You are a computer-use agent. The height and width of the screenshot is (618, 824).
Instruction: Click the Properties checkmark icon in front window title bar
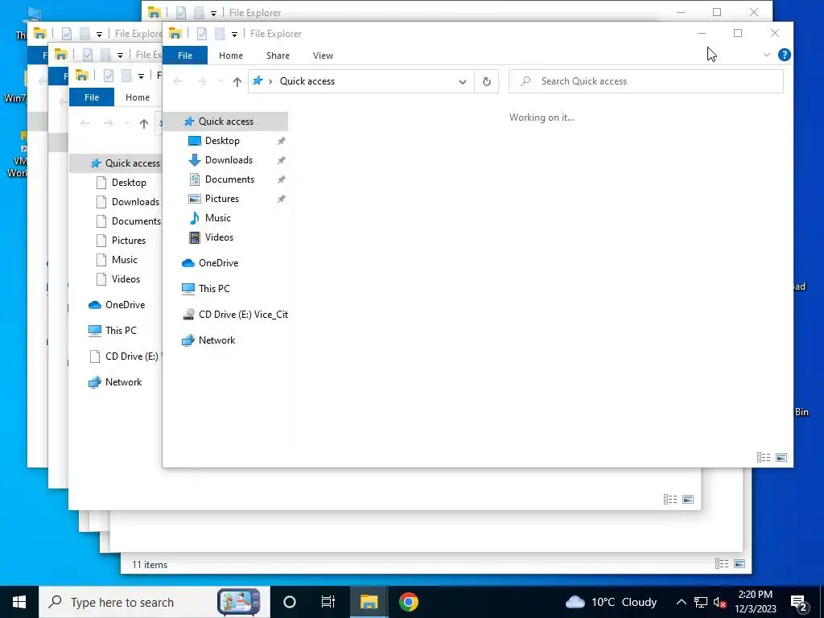click(x=202, y=34)
